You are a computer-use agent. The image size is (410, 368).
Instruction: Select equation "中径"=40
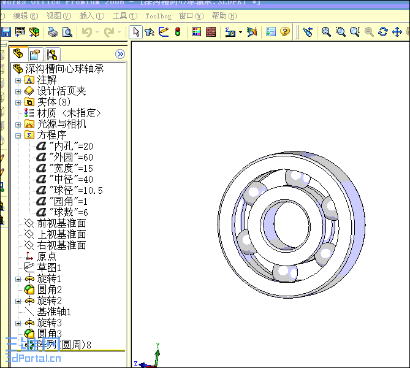coord(71,179)
